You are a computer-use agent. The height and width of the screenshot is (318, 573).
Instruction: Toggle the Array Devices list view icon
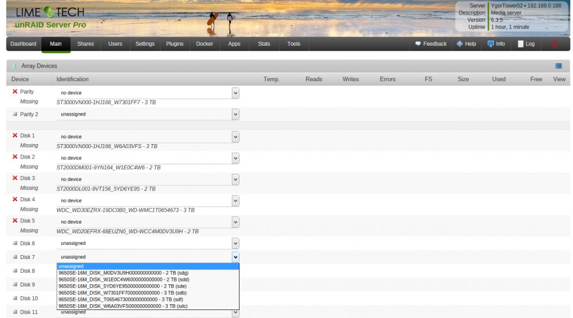[558, 66]
